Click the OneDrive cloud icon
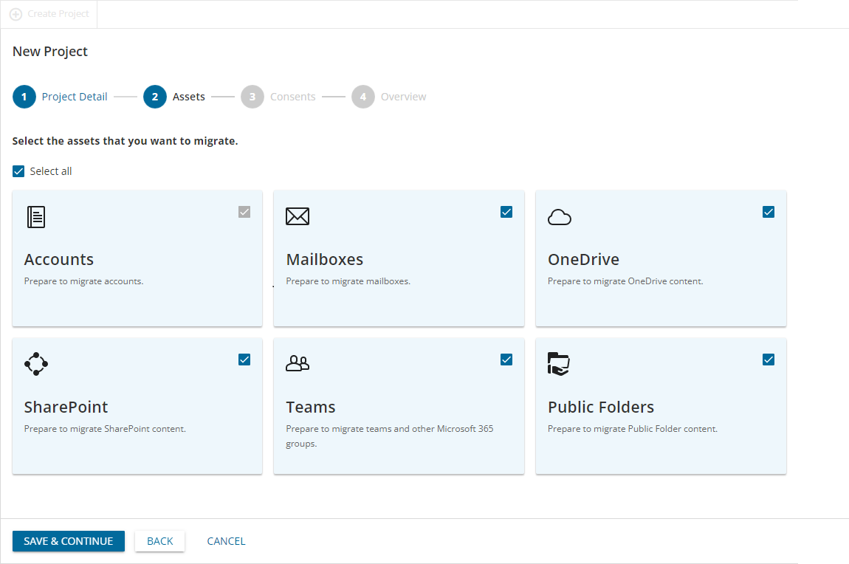Screen dimensions: 849x564 point(560,216)
